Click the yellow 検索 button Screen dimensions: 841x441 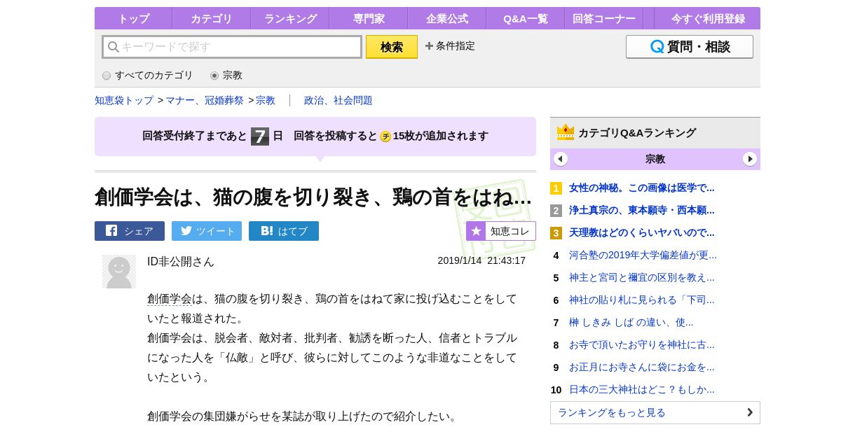(392, 47)
